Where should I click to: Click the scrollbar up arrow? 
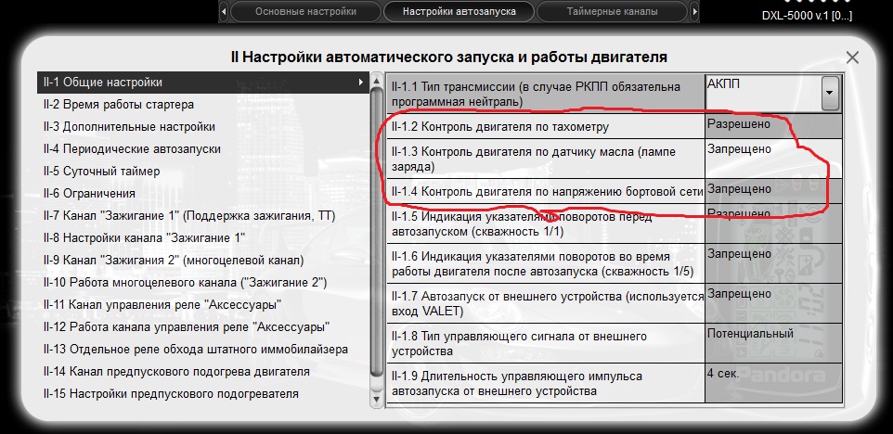click(x=376, y=81)
